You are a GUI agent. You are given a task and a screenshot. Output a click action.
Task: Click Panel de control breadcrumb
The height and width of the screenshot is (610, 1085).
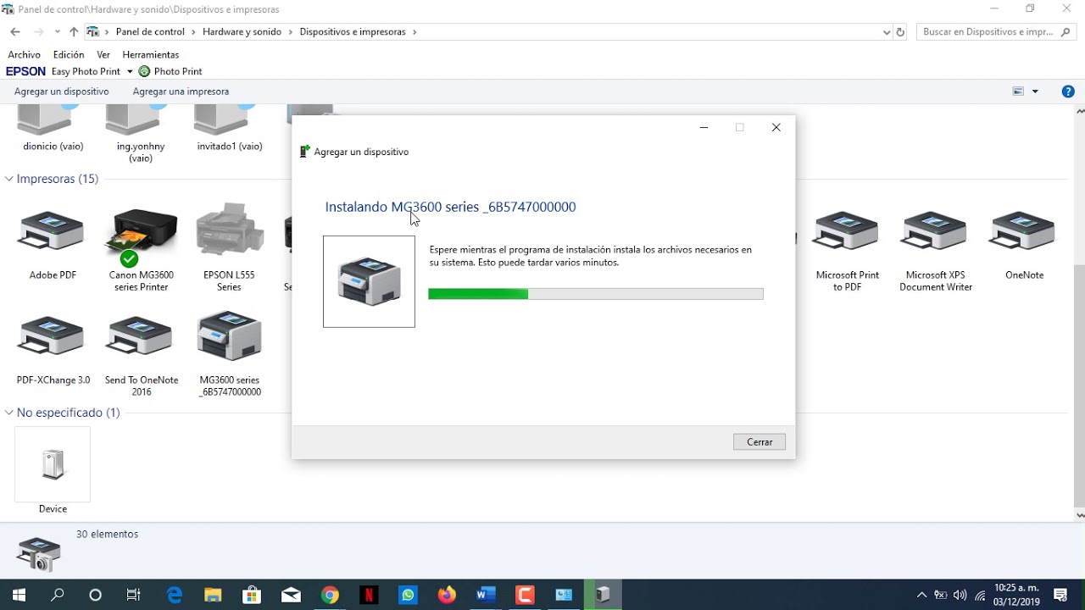[150, 32]
